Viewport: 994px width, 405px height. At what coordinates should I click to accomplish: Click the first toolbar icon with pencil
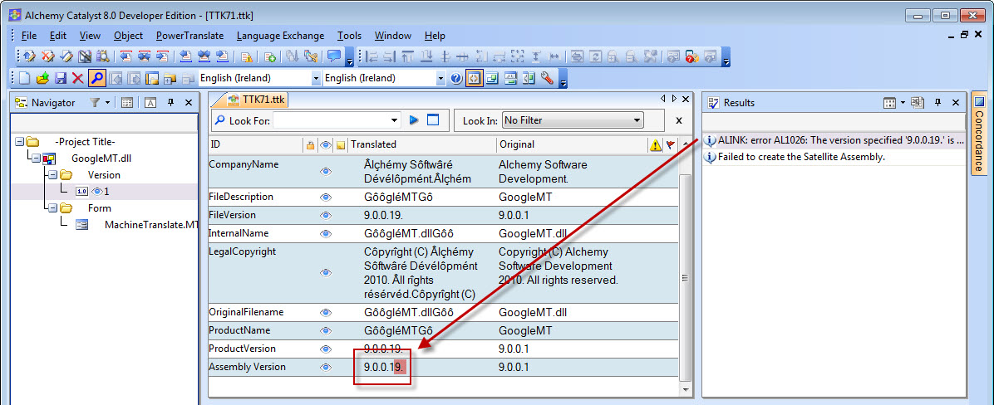(x=29, y=56)
